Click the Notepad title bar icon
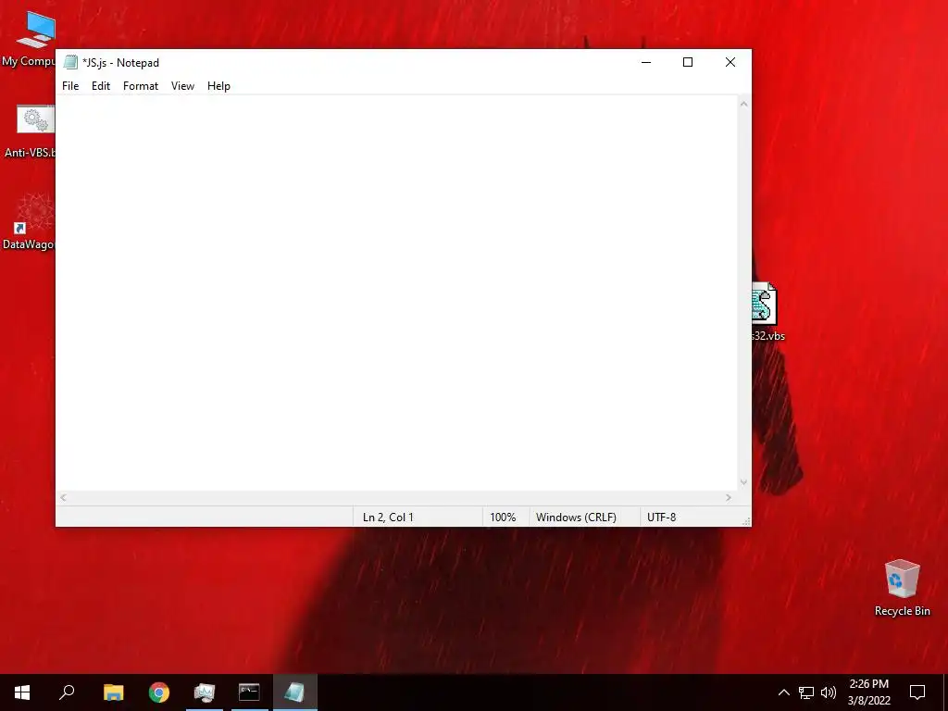The height and width of the screenshot is (711, 948). click(70, 62)
